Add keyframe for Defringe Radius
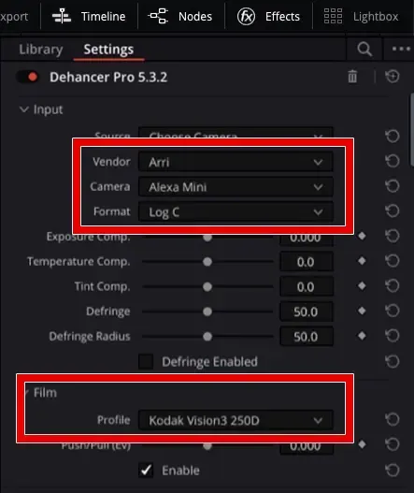The image size is (414, 493). tap(362, 336)
